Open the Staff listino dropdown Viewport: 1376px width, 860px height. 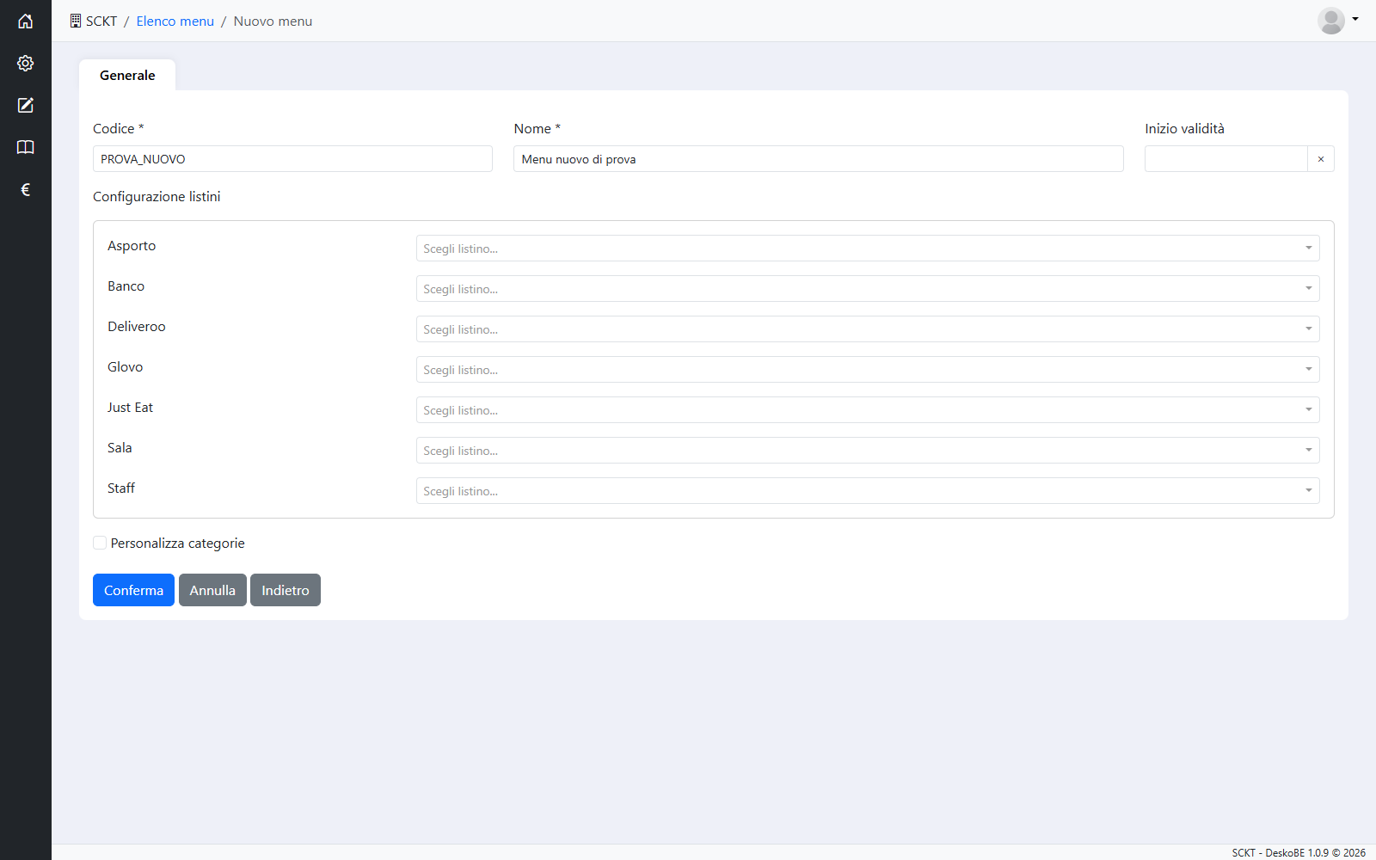(x=868, y=491)
